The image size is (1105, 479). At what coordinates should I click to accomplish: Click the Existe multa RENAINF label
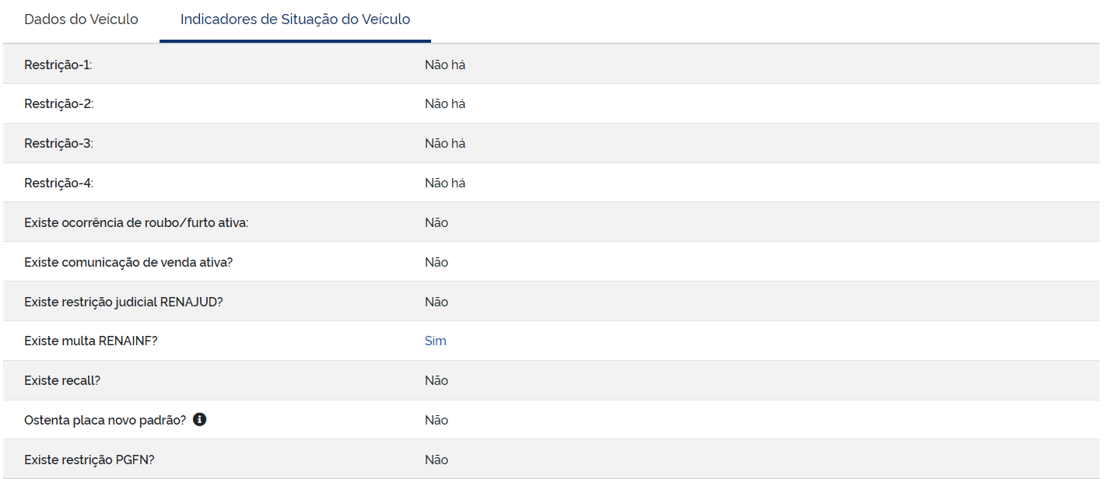[x=91, y=341]
